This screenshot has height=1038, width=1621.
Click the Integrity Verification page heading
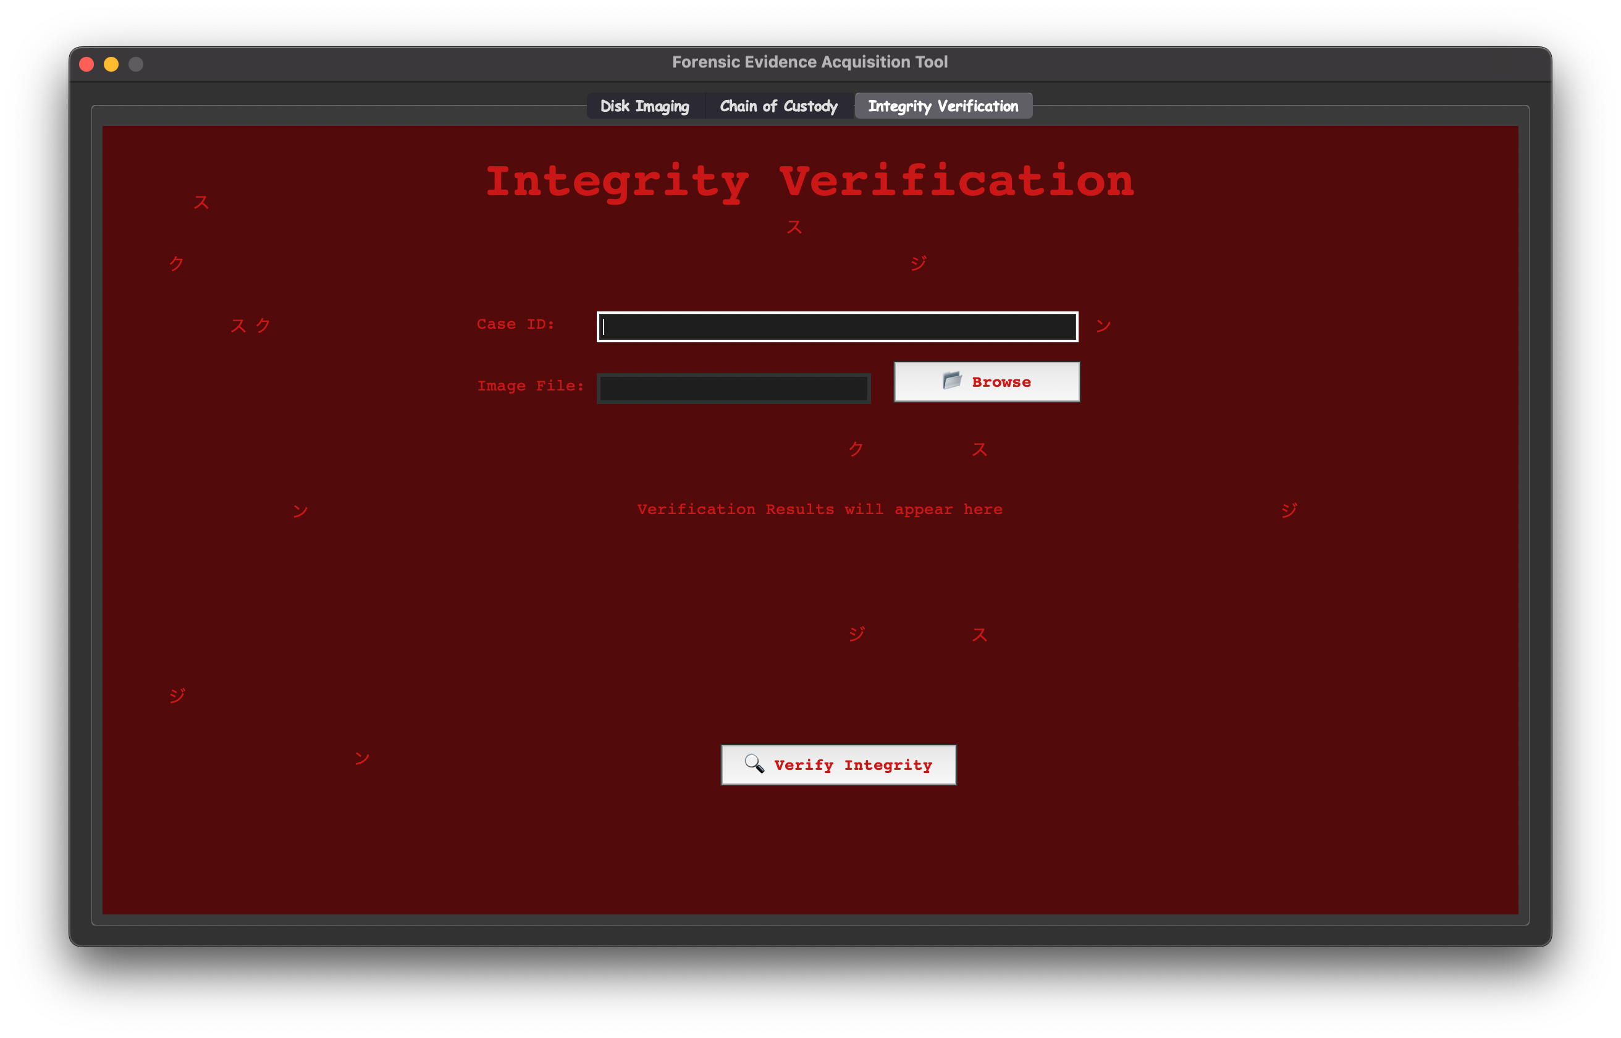pos(810,180)
